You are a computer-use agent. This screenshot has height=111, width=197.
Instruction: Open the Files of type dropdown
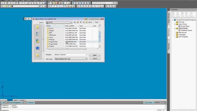pos(71,59)
